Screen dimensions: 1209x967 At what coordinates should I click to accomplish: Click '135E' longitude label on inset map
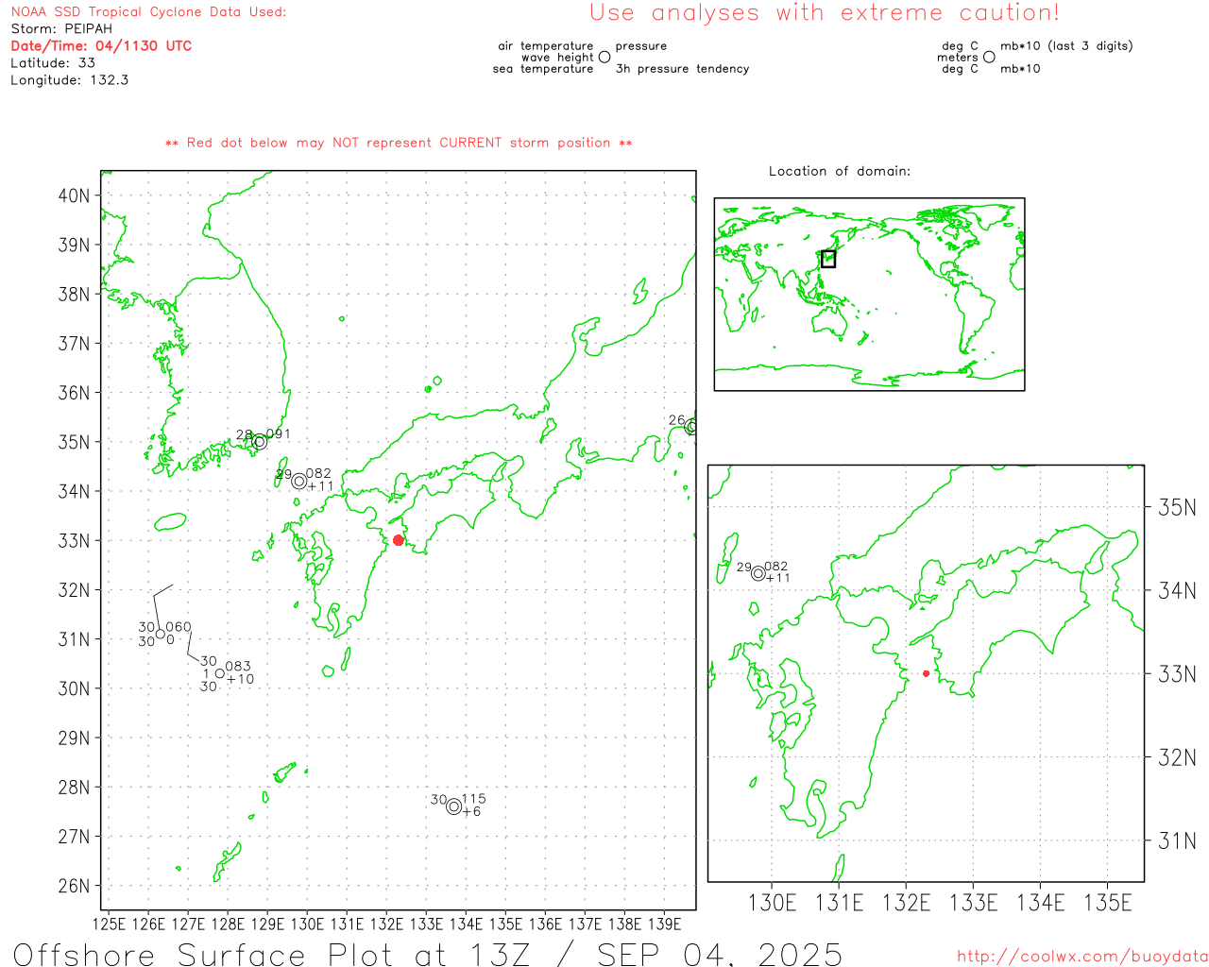(1108, 903)
